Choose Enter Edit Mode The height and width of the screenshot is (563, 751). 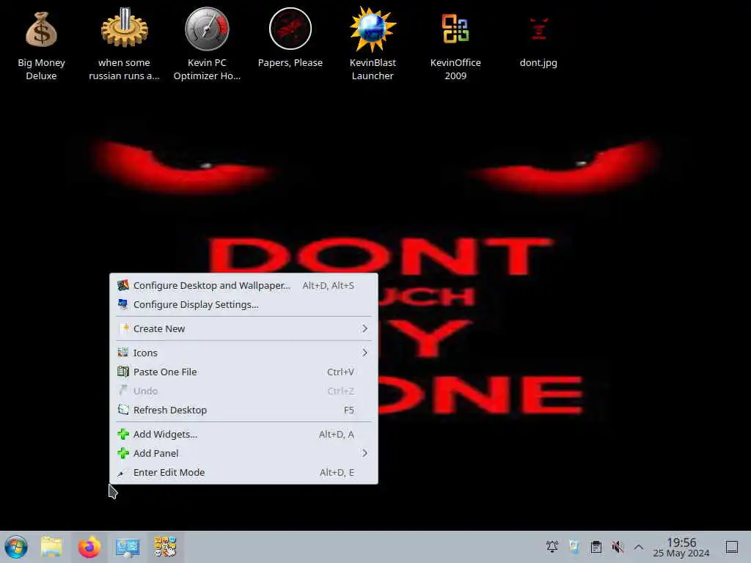[243, 473]
